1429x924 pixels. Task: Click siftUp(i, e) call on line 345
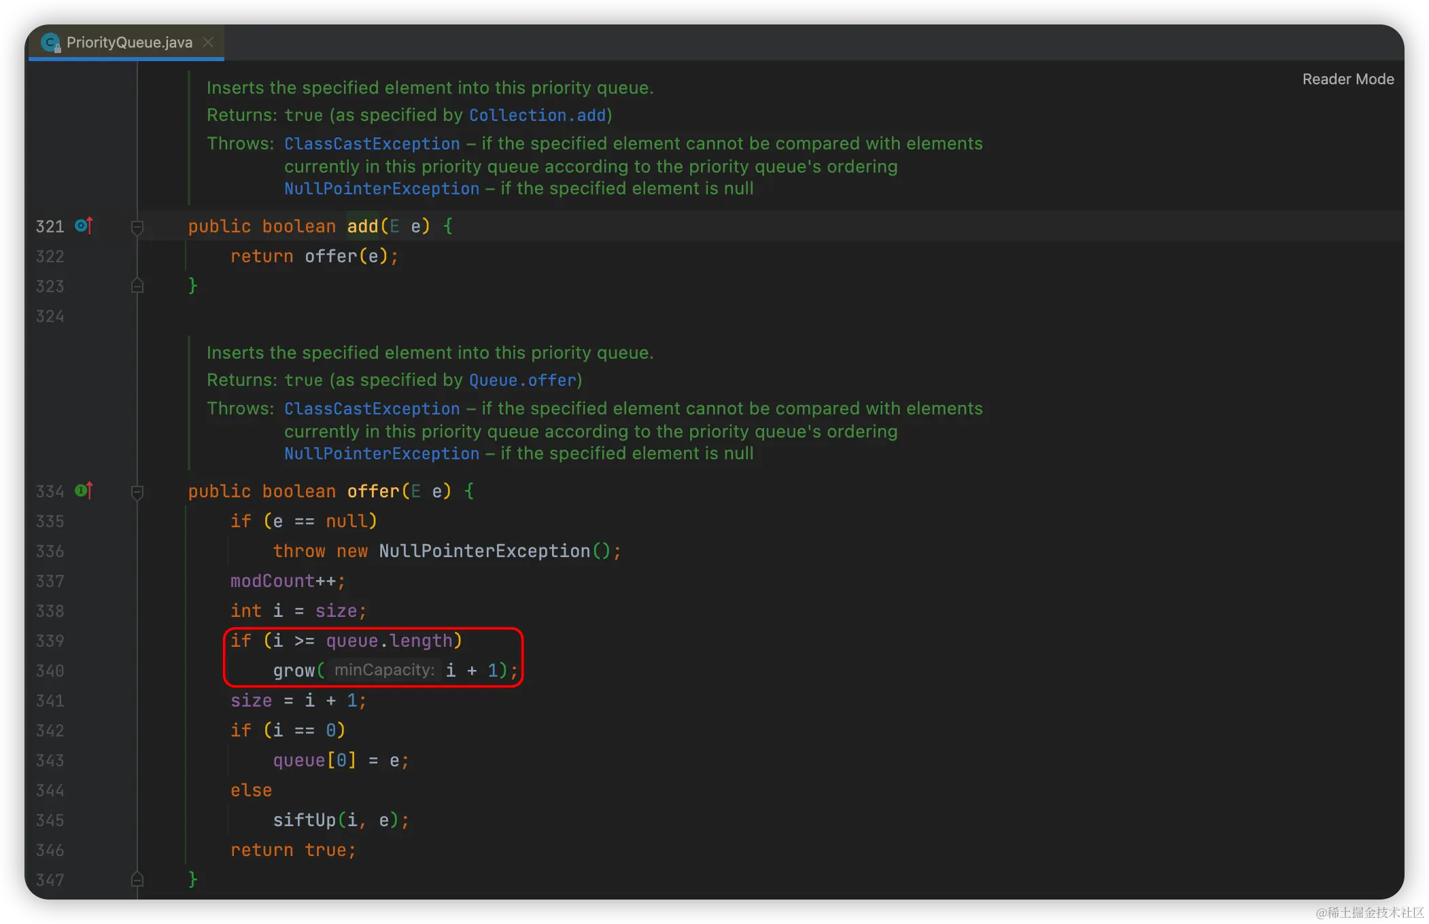(x=335, y=821)
